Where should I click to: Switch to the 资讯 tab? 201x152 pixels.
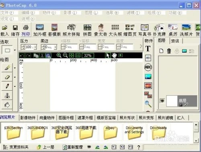tap(175, 41)
